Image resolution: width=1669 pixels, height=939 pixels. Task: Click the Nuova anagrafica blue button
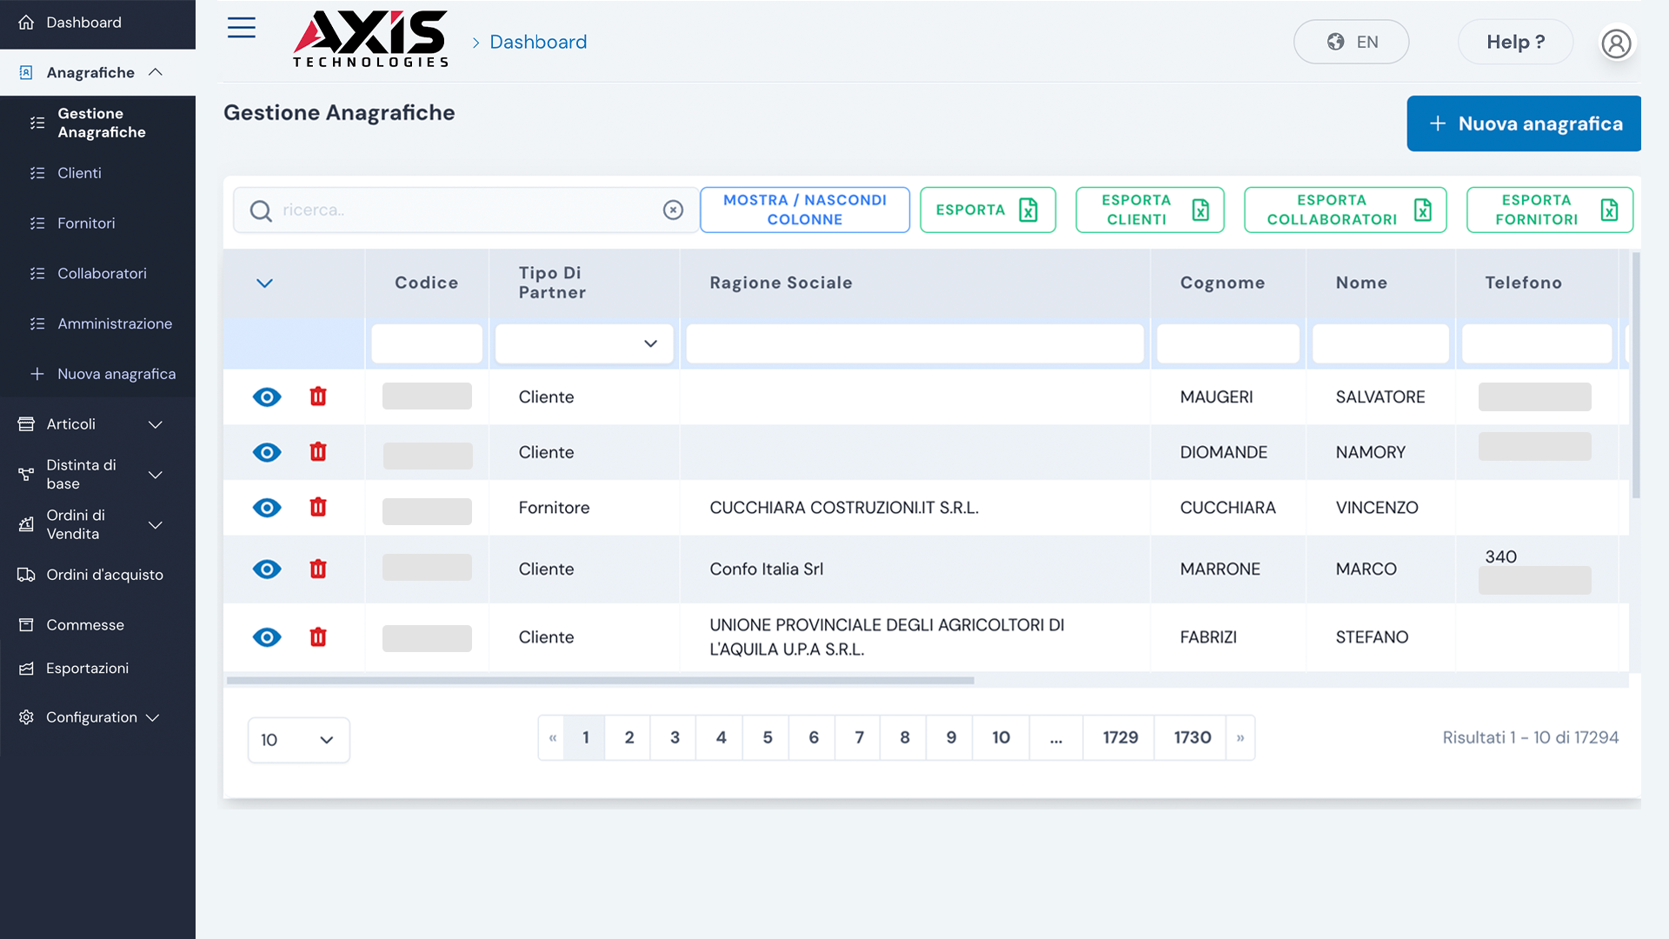[x=1523, y=123]
